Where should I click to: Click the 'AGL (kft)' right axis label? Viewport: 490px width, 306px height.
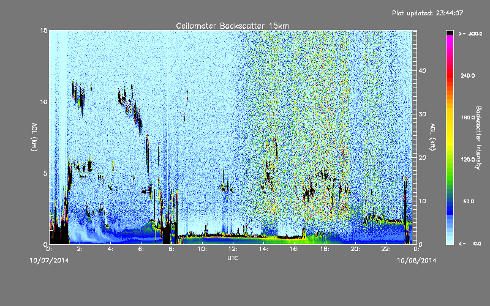pyautogui.click(x=432, y=137)
